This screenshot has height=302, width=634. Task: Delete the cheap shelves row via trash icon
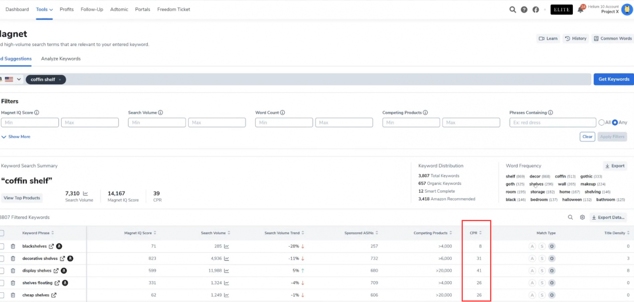pyautogui.click(x=13, y=295)
